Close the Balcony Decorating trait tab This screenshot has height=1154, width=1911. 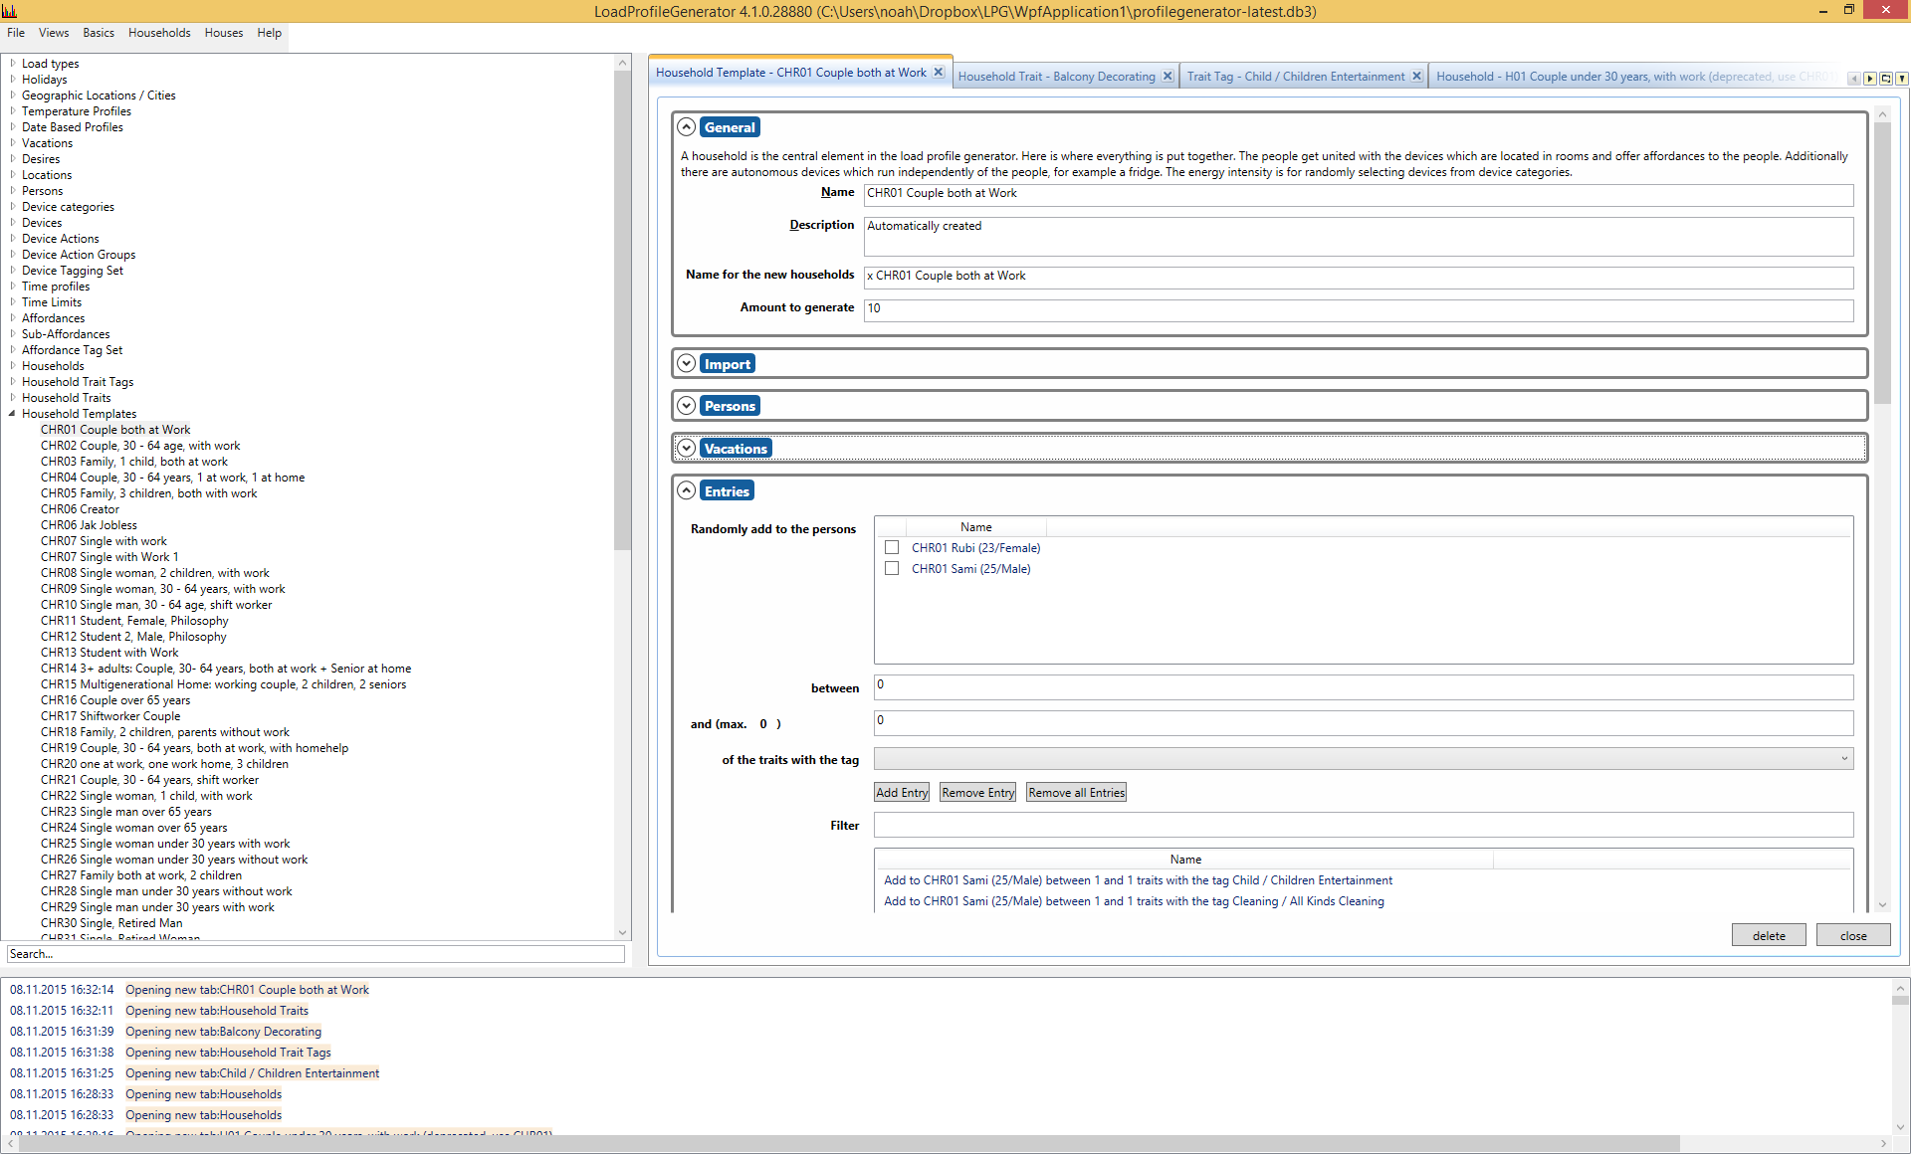[x=1168, y=77]
